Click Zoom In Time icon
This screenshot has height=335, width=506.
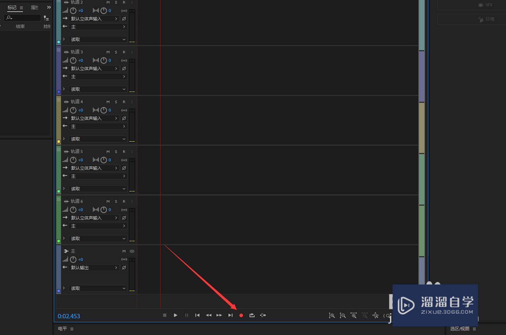(353, 316)
